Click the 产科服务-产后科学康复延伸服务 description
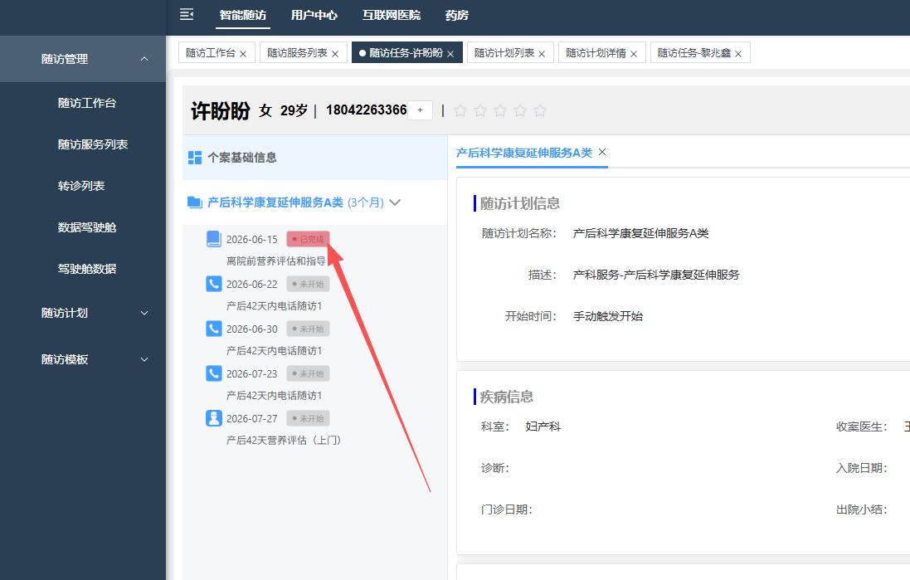The height and width of the screenshot is (580, 910). [x=656, y=275]
